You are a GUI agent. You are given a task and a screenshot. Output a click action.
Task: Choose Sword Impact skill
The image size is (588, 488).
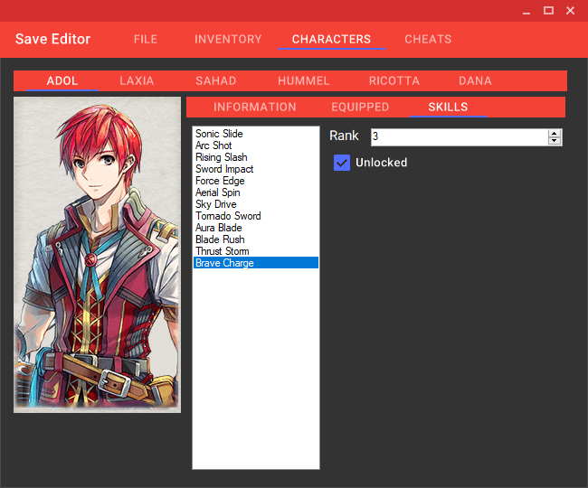(x=256, y=169)
